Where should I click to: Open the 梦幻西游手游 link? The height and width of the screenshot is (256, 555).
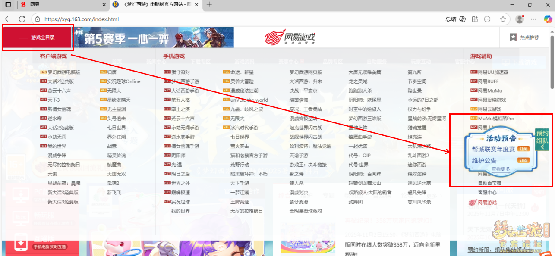tap(185, 81)
